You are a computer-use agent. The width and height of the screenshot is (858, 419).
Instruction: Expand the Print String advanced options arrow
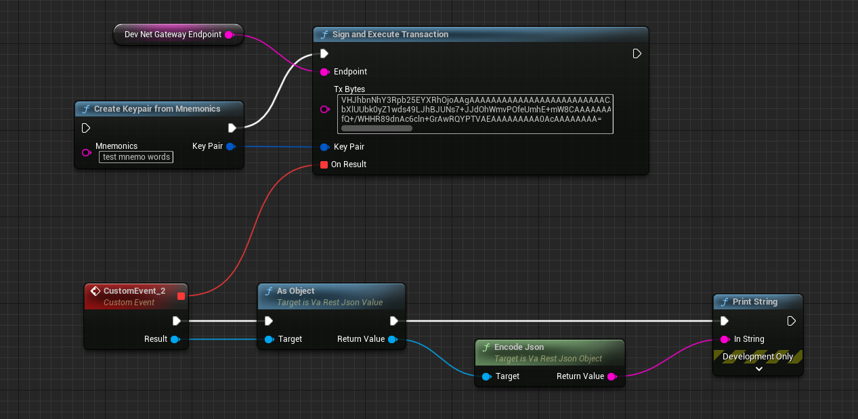point(758,369)
